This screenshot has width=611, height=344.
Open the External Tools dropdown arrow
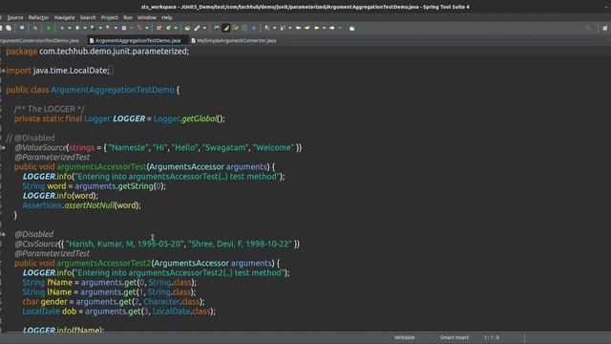click(116, 28)
